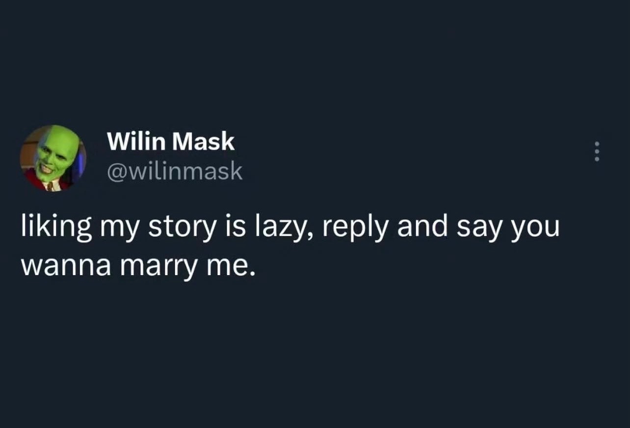Screen dimensions: 630x428
Task: Open the Wilin Mask display name
Action: click(170, 142)
